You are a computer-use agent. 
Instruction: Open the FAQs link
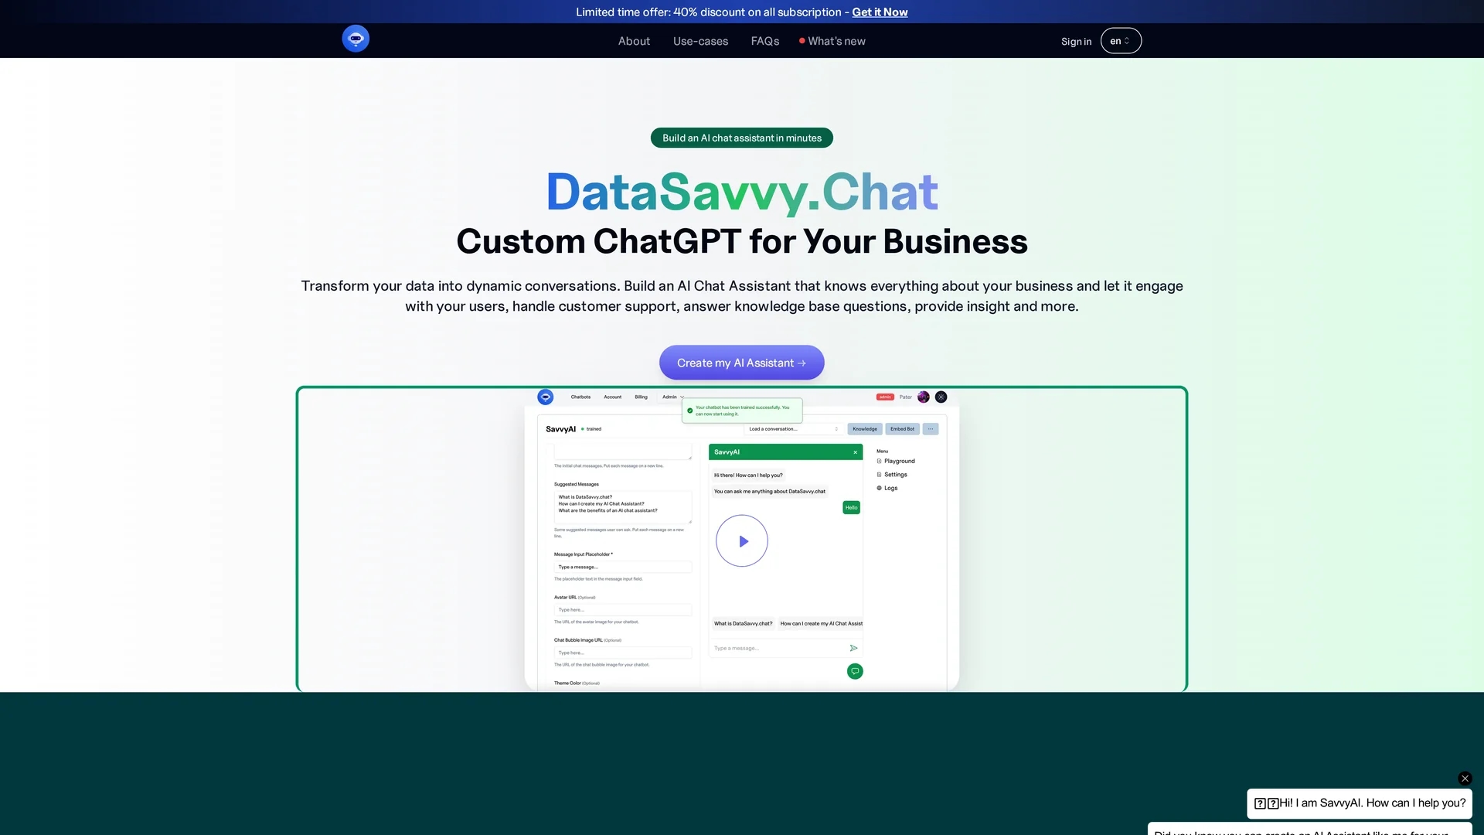coord(765,41)
